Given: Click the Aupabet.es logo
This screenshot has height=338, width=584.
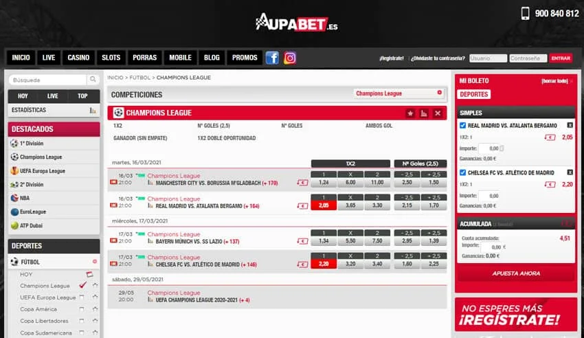Looking at the screenshot, I should point(297,23).
